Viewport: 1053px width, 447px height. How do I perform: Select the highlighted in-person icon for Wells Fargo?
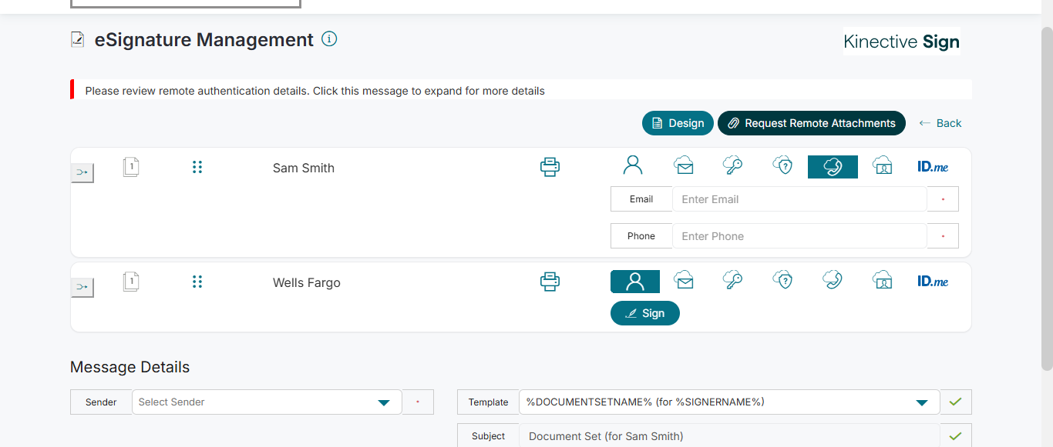635,282
